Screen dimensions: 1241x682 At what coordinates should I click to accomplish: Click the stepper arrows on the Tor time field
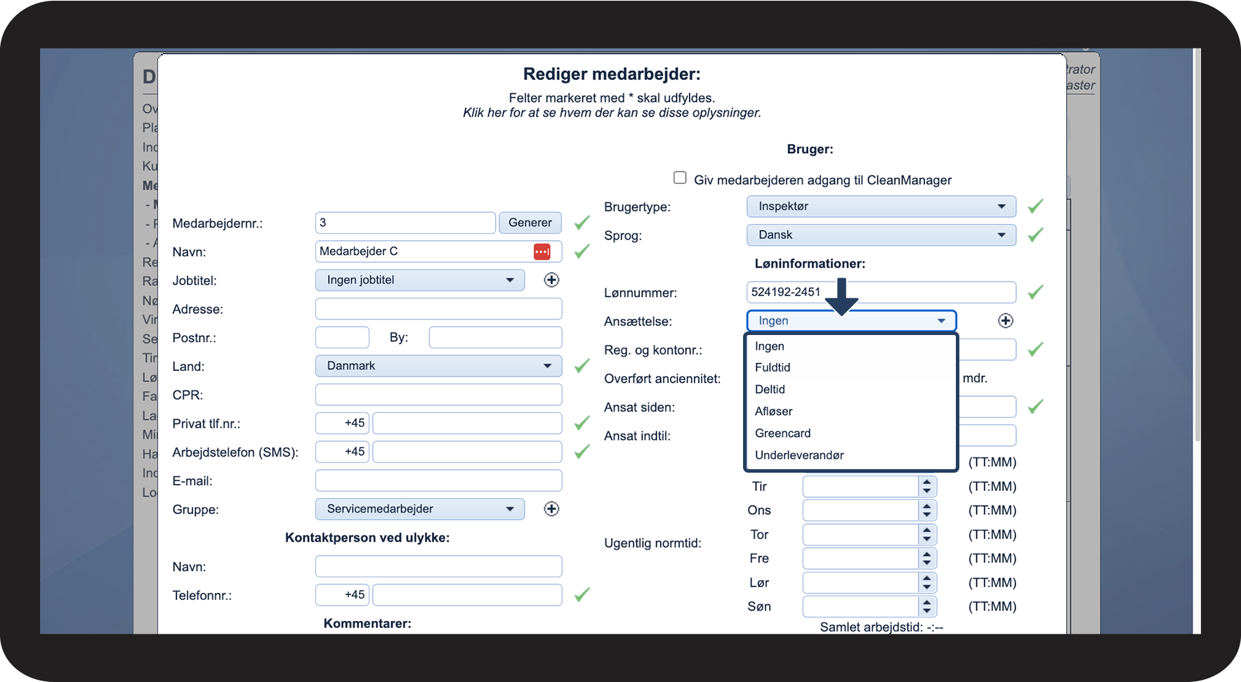pos(927,535)
